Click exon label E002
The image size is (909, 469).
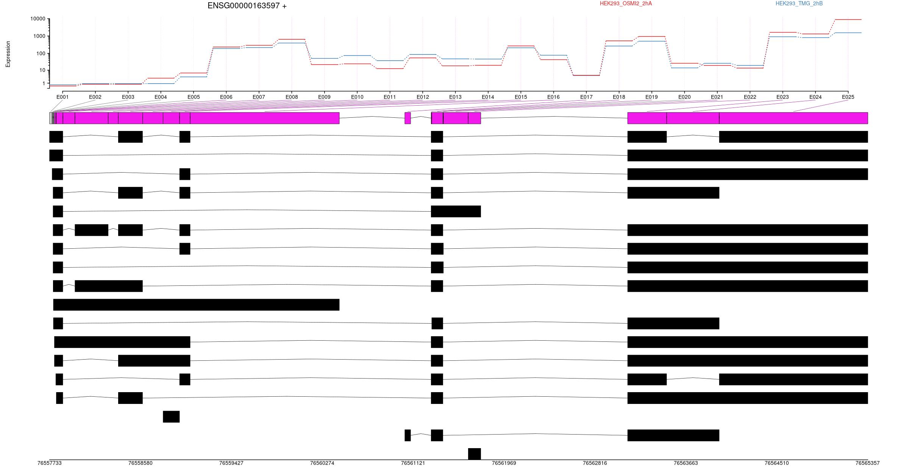click(x=95, y=97)
